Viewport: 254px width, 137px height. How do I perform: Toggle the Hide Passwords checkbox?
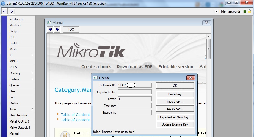click(x=216, y=11)
